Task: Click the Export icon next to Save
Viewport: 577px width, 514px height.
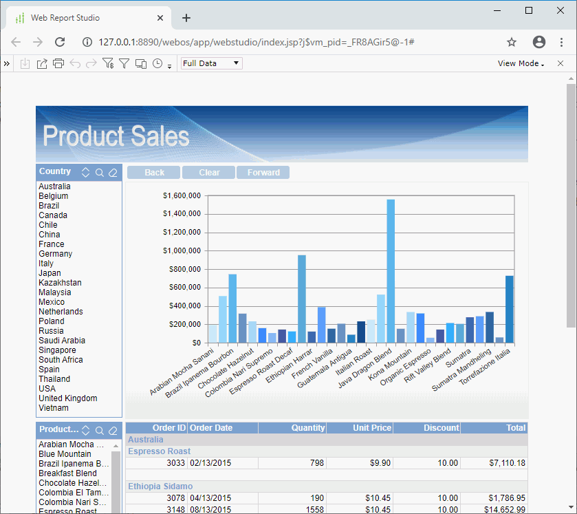Action: pyautogui.click(x=41, y=63)
